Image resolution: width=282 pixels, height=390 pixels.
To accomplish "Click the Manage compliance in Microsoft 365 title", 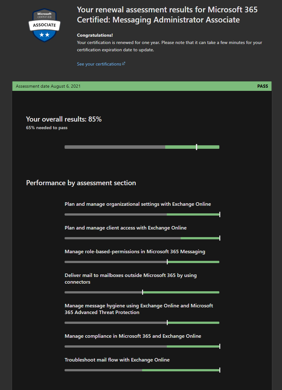I will point(133,336).
